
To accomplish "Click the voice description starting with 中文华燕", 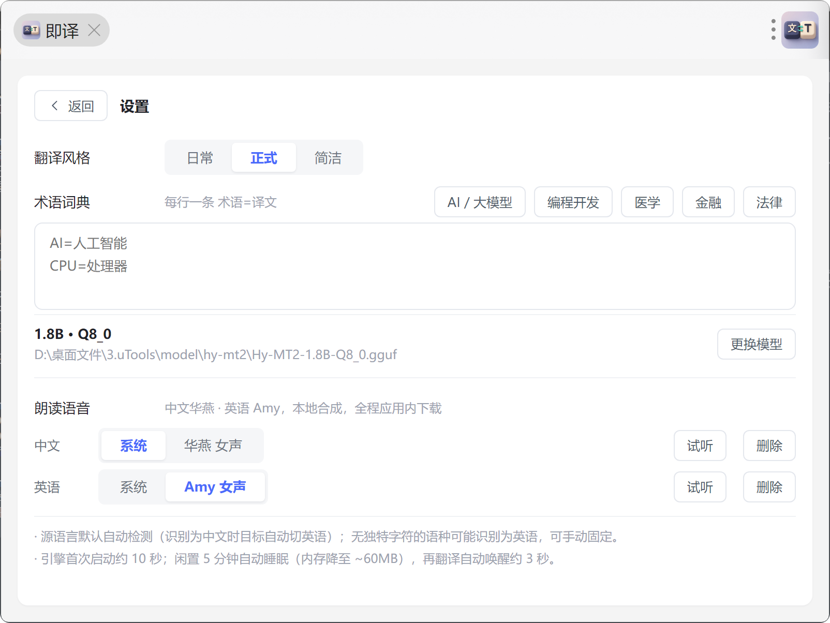I will click(x=303, y=408).
